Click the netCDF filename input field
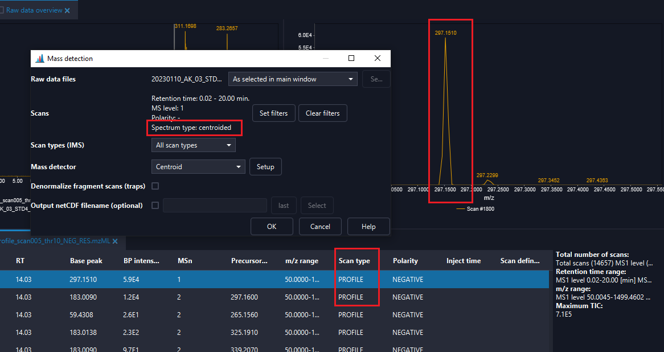Image resolution: width=664 pixels, height=352 pixels. point(215,206)
